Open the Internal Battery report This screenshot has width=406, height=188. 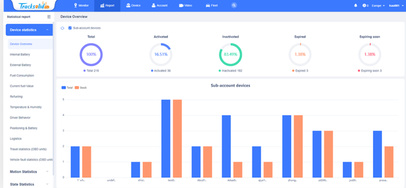[20, 54]
